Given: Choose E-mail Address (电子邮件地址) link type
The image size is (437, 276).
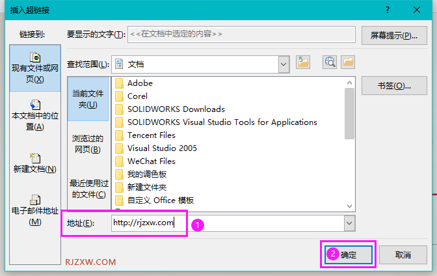Looking at the screenshot, I should click(x=35, y=210).
